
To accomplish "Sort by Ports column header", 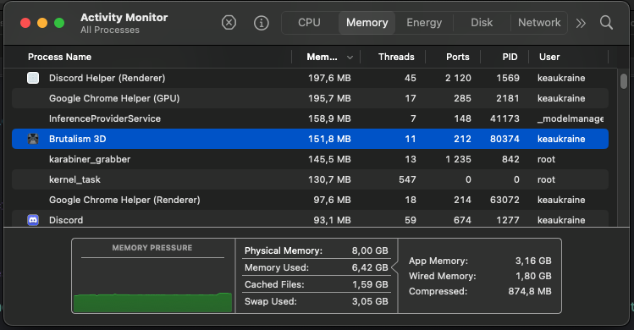I will (458, 57).
